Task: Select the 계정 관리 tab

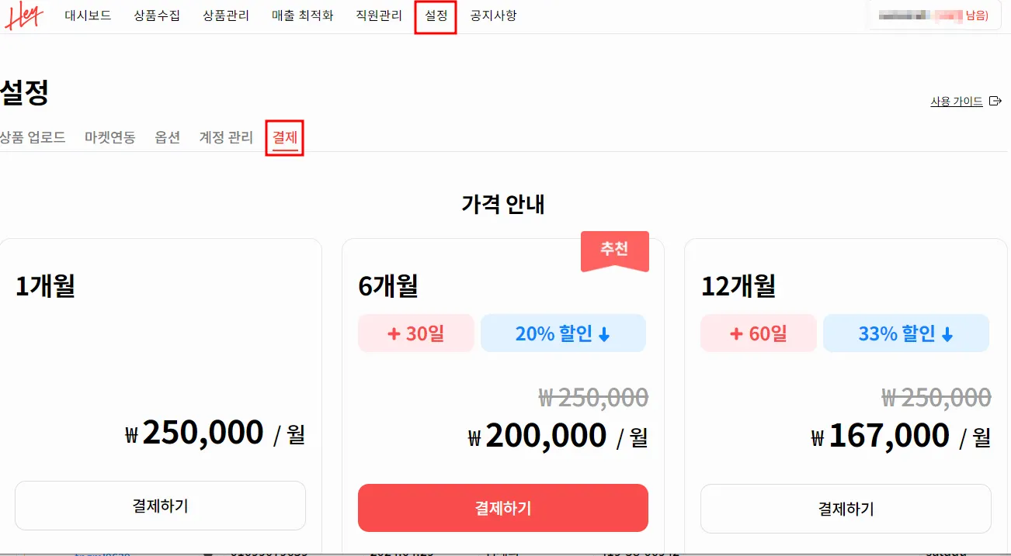Action: [x=226, y=137]
